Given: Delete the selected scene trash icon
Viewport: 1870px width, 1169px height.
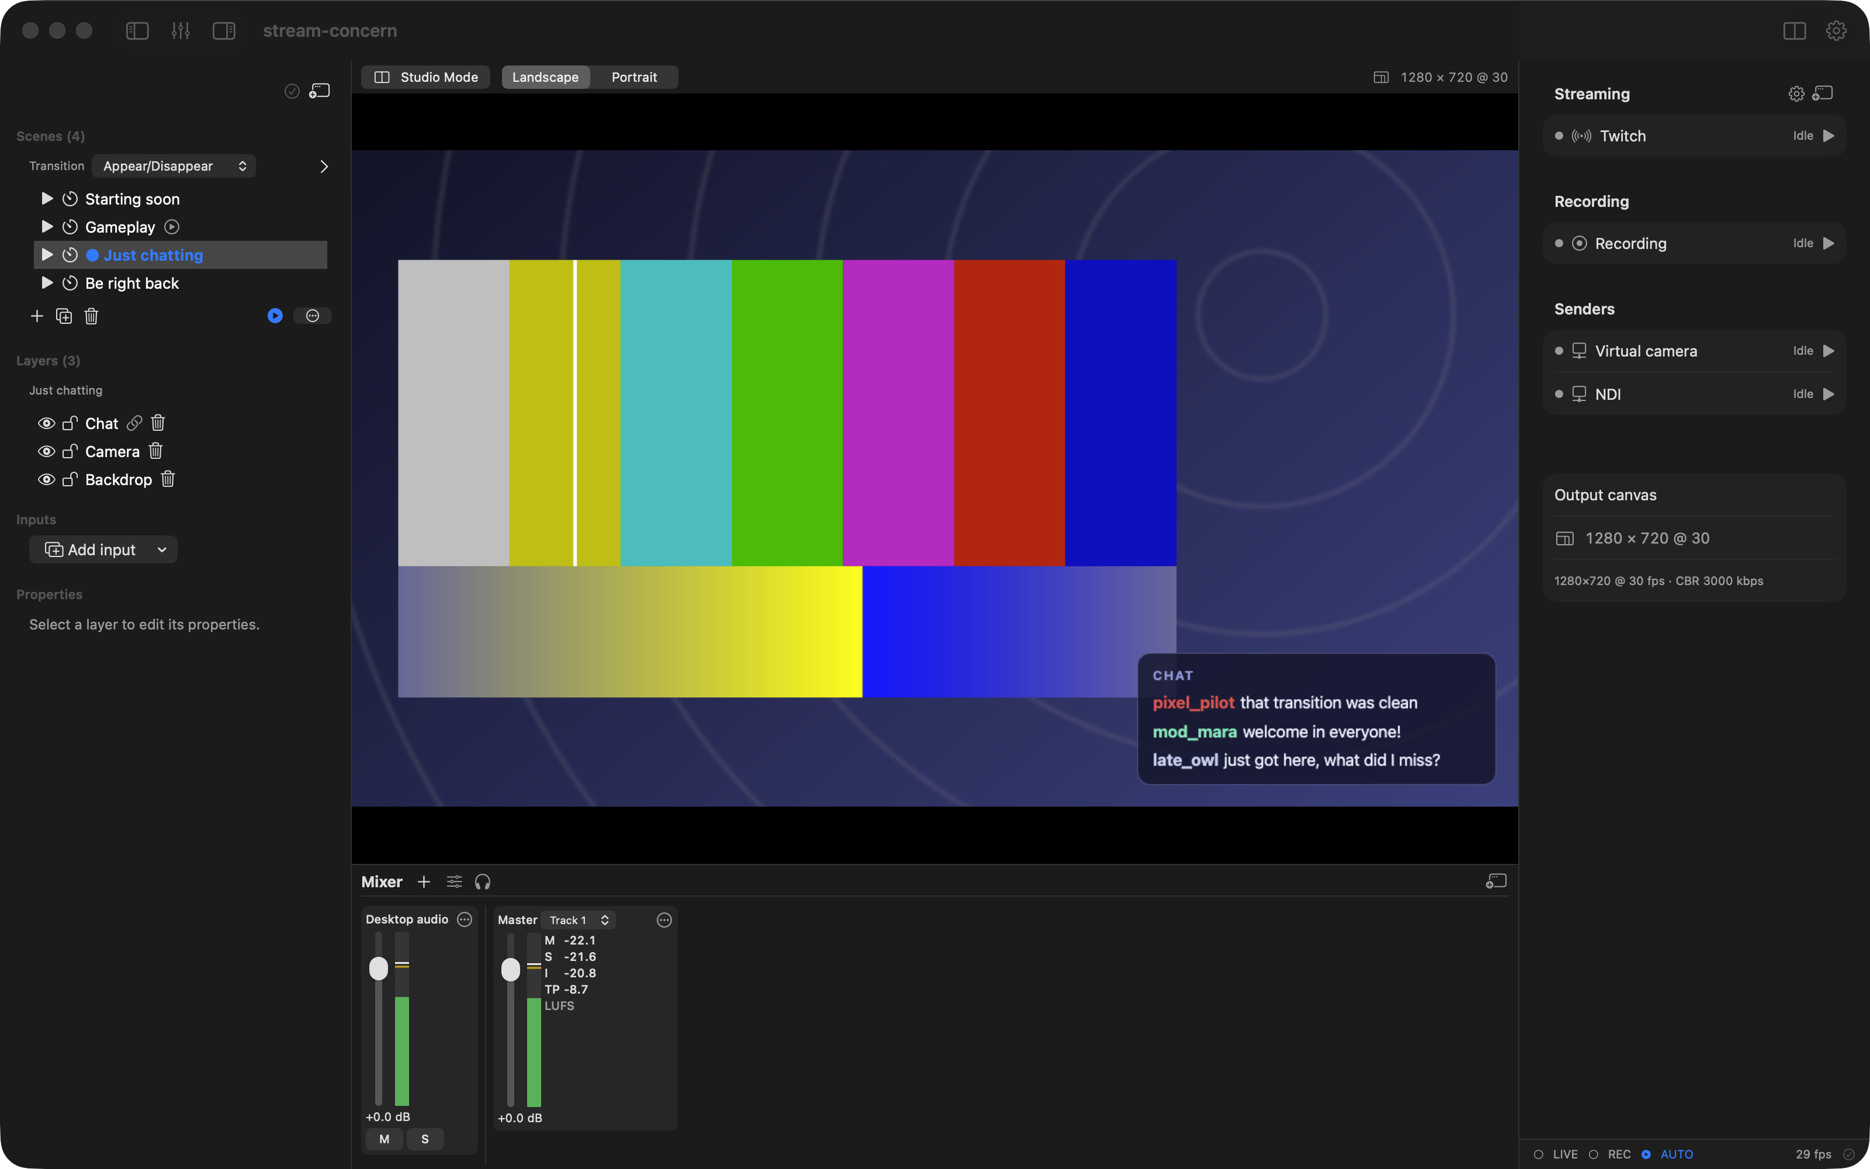Looking at the screenshot, I should tap(91, 316).
